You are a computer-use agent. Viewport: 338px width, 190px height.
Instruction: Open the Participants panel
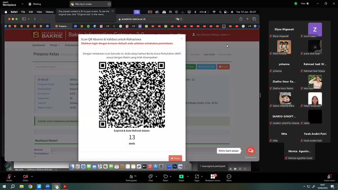click(132, 177)
